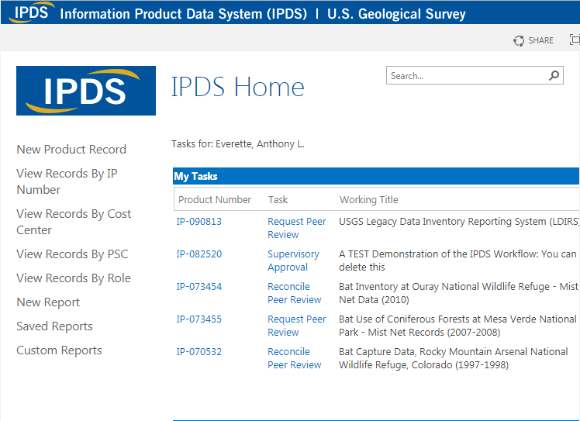Open Reconcile Peer Review for IP-073454
The image size is (580, 421).
tap(294, 293)
